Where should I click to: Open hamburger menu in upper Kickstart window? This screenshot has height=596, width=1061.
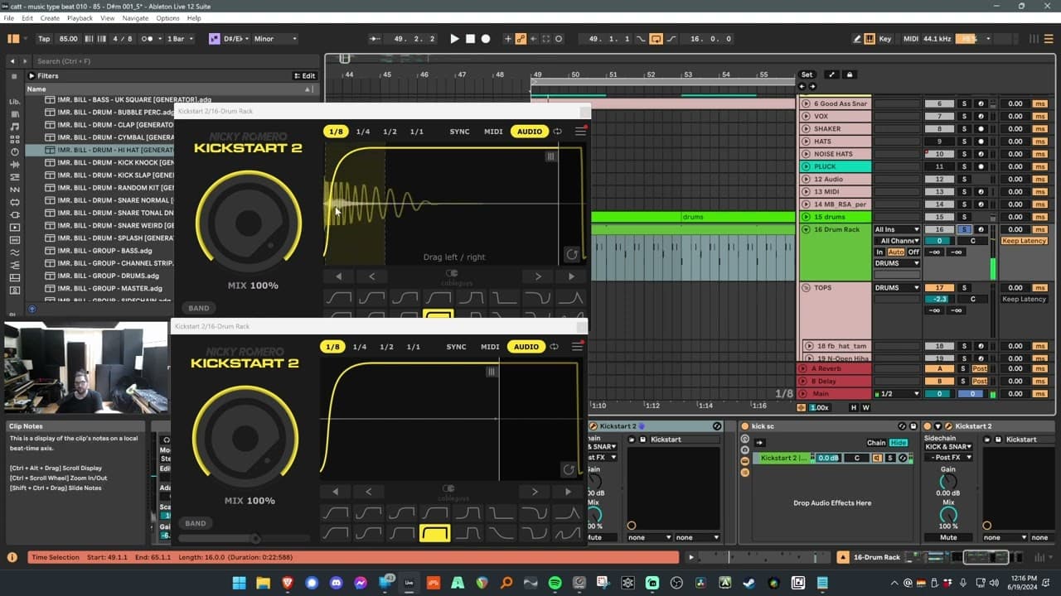(x=580, y=132)
